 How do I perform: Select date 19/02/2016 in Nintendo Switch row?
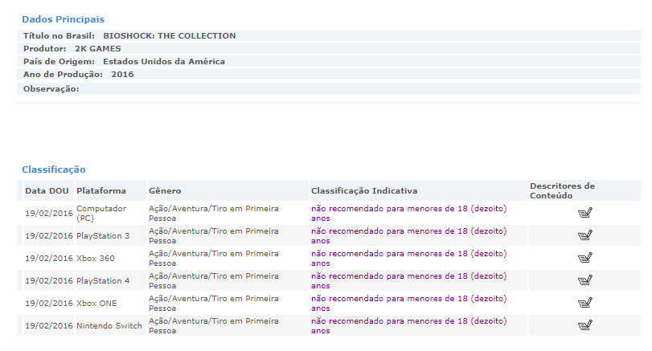(x=49, y=325)
